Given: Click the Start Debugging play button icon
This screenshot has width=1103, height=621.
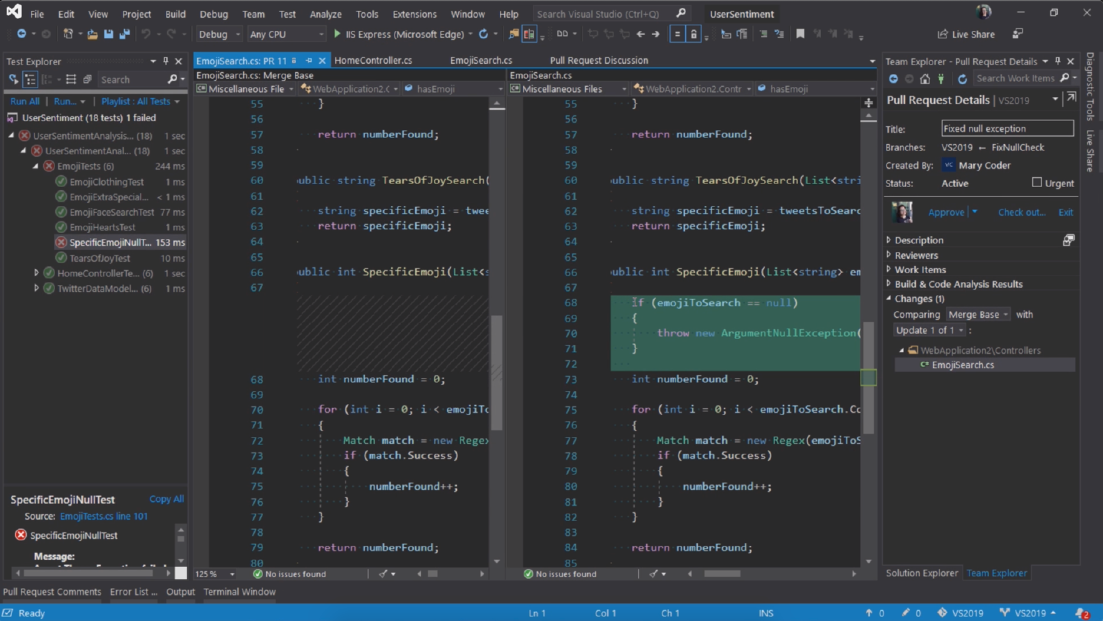Looking at the screenshot, I should (x=335, y=33).
